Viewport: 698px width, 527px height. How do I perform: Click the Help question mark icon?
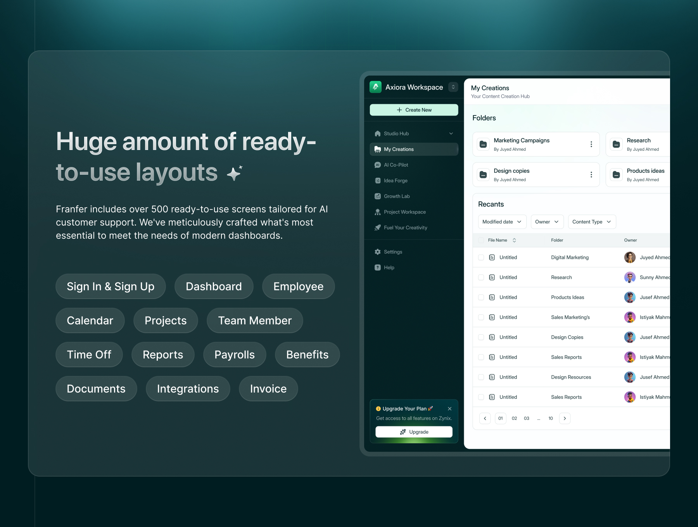coord(377,268)
